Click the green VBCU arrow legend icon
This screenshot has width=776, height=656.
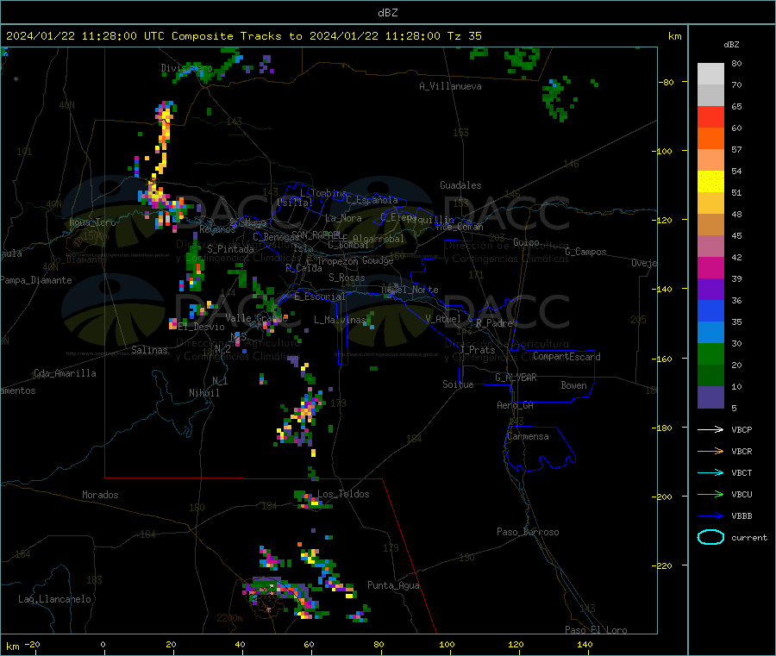coord(710,494)
